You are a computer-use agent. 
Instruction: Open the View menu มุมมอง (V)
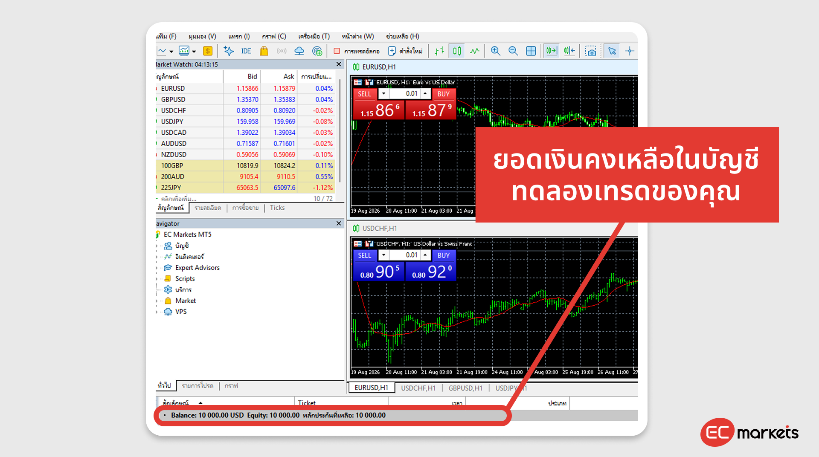click(202, 36)
